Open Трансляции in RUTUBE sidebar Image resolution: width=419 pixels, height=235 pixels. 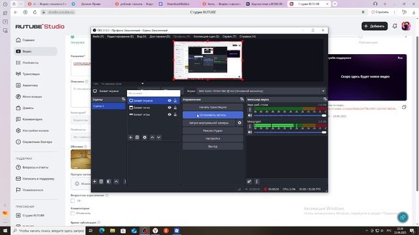(27, 74)
